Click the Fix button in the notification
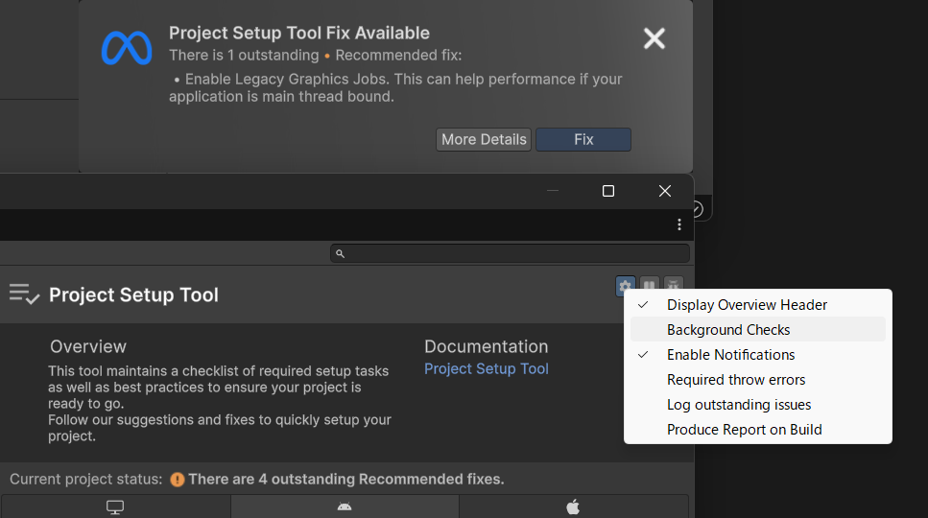 (583, 139)
